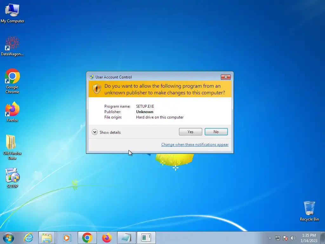Open the Windows Start menu orb
This screenshot has width=325, height=244.
click(x=9, y=238)
